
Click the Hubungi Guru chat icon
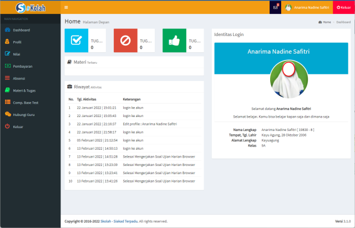[x=7, y=114]
